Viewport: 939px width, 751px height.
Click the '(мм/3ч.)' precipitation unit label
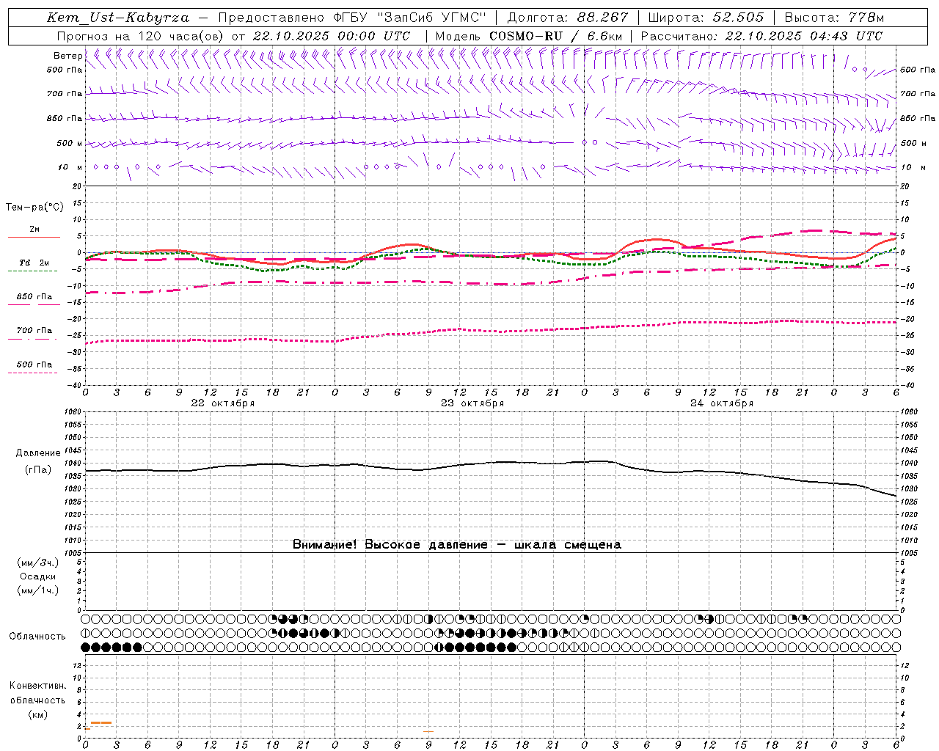[38, 563]
